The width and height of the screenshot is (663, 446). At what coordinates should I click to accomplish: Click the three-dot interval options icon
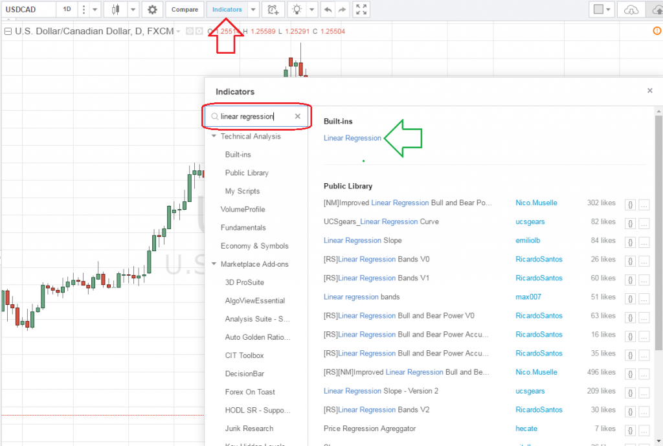click(x=84, y=9)
